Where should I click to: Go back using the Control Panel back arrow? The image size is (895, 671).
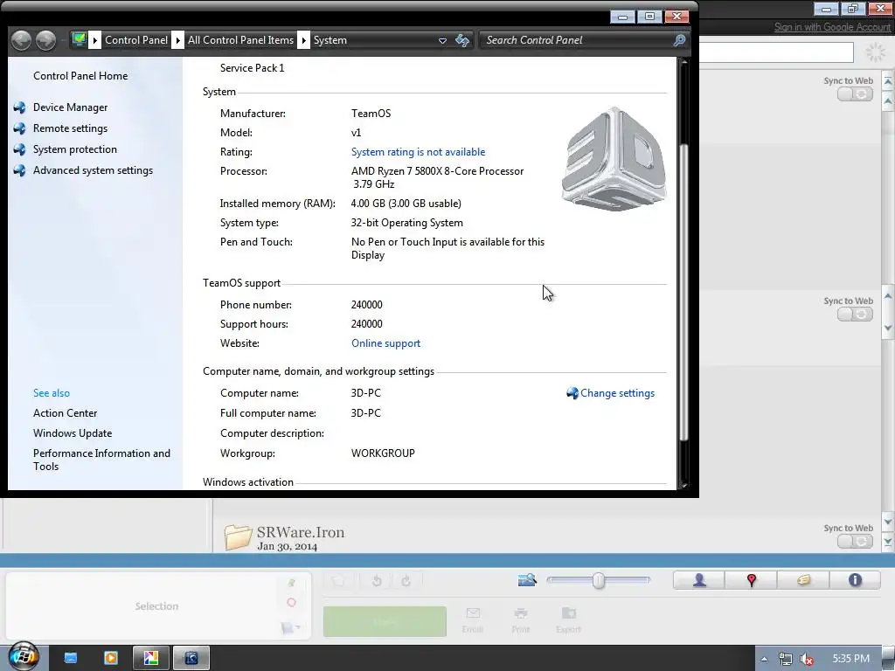click(x=21, y=40)
